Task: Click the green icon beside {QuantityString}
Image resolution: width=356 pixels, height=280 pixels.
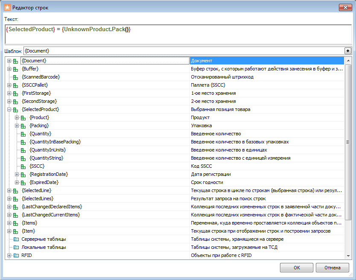Action: tap(23, 158)
